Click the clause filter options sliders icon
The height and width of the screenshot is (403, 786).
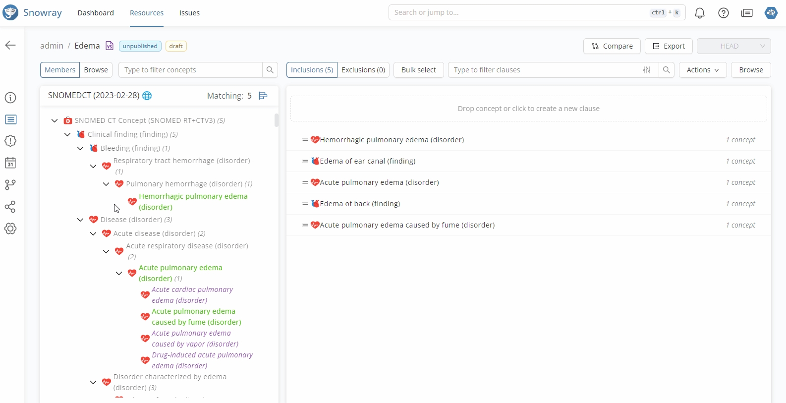coord(646,70)
